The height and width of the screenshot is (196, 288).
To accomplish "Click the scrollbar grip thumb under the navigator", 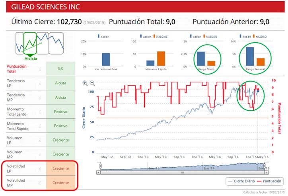I will click(183, 172).
